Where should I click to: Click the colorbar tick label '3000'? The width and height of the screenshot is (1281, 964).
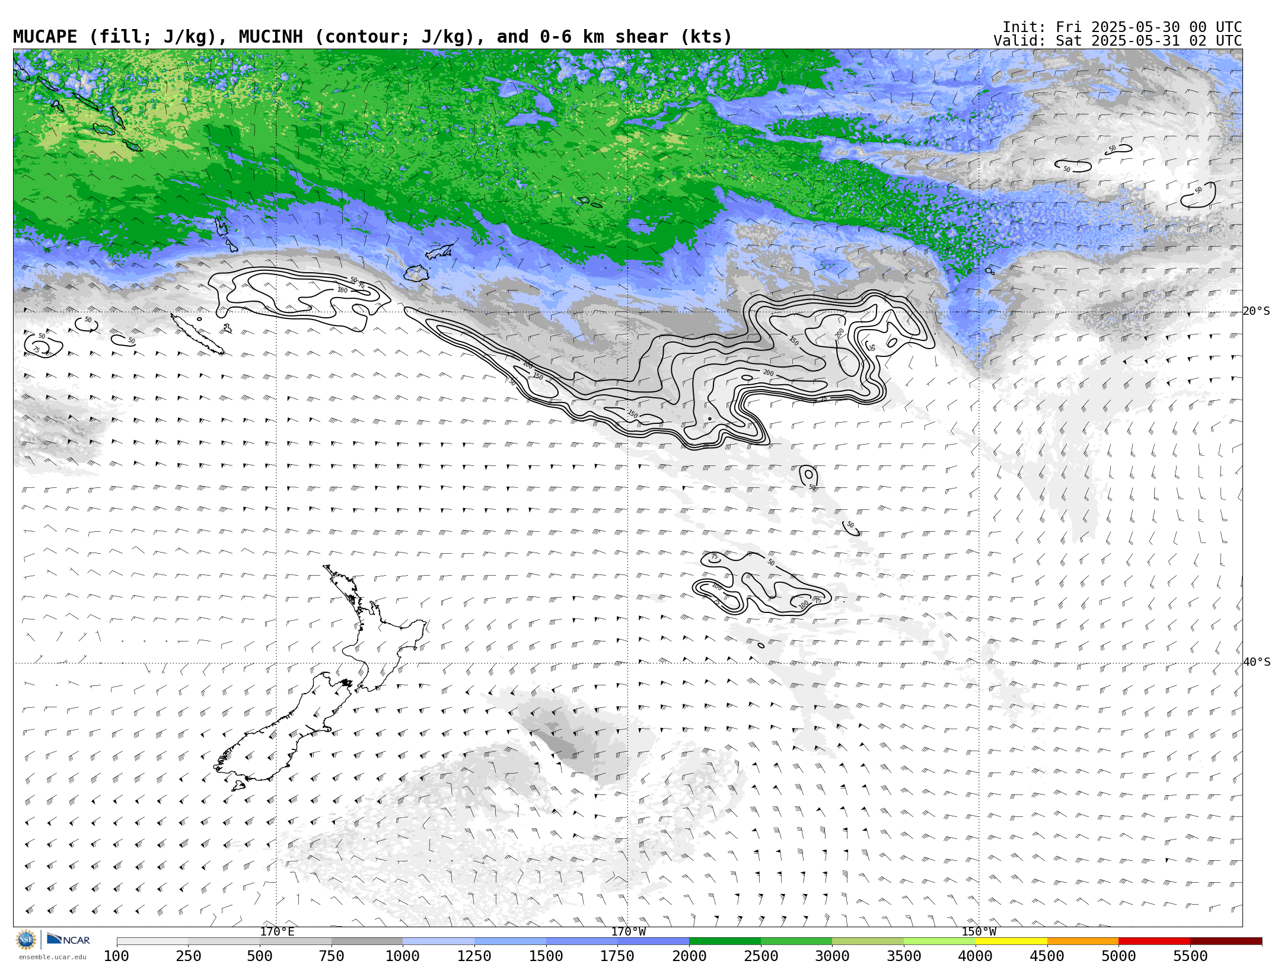point(832,956)
